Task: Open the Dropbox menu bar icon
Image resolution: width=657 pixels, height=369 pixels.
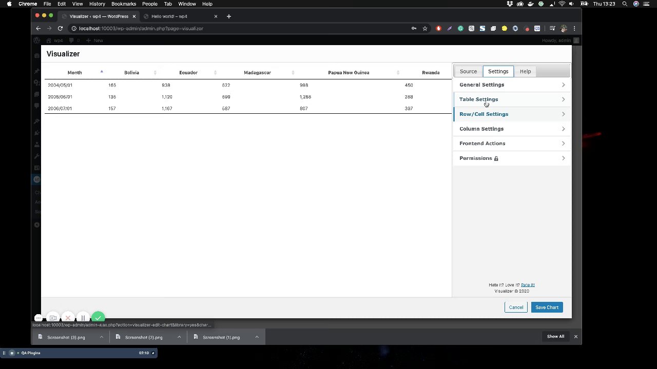Action: [x=510, y=4]
